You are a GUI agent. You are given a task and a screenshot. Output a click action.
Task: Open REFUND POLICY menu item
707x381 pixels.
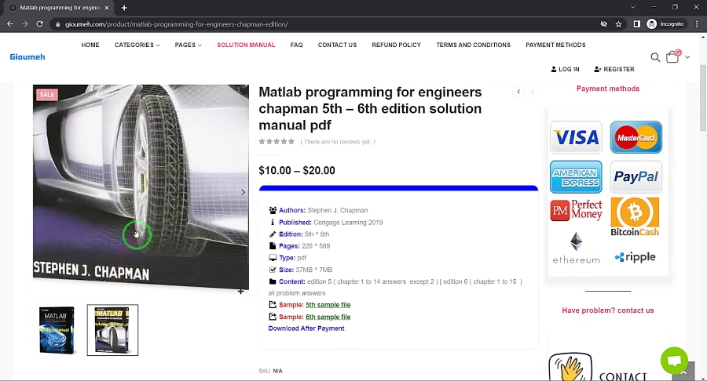pyautogui.click(x=397, y=45)
